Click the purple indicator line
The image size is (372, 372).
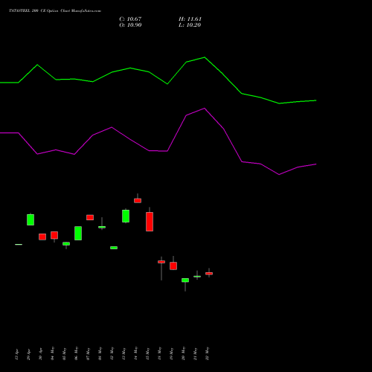[149, 150]
